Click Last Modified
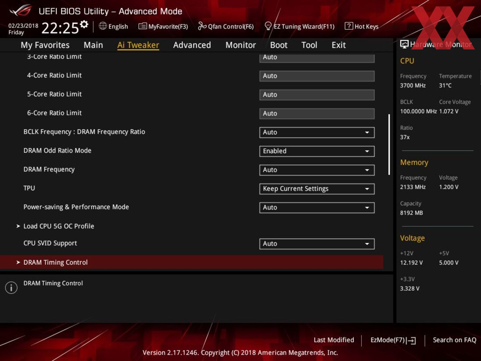 pyautogui.click(x=334, y=340)
